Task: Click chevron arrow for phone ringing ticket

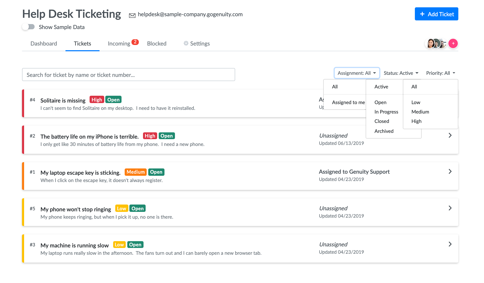Action: click(450, 208)
